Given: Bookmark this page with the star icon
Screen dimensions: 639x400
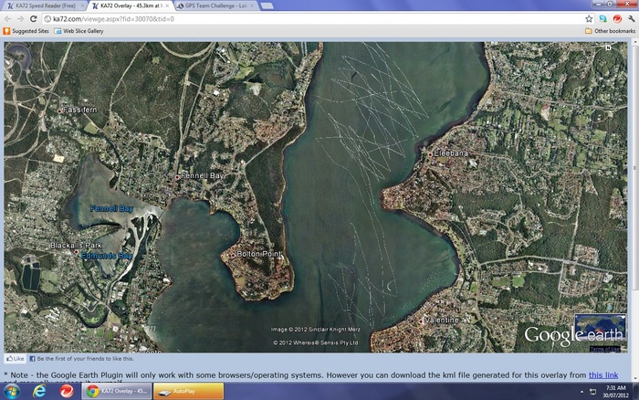Looking at the screenshot, I should (590, 18).
